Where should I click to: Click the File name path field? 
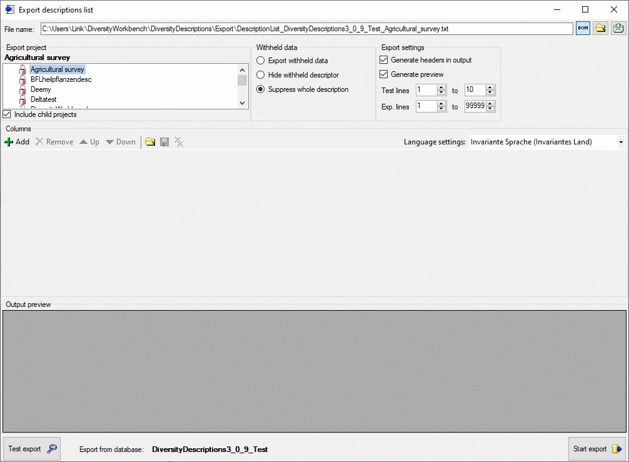point(307,29)
